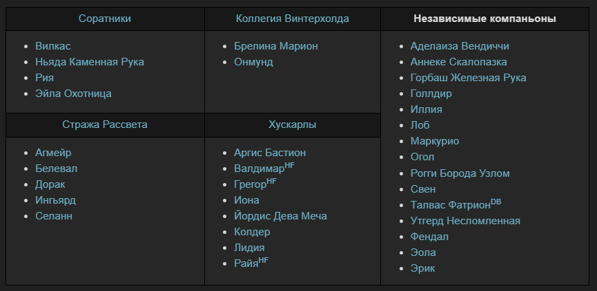Screen dimensions: 597x291
Task: Open the Стража Рассвета header link
Action: [x=105, y=125]
